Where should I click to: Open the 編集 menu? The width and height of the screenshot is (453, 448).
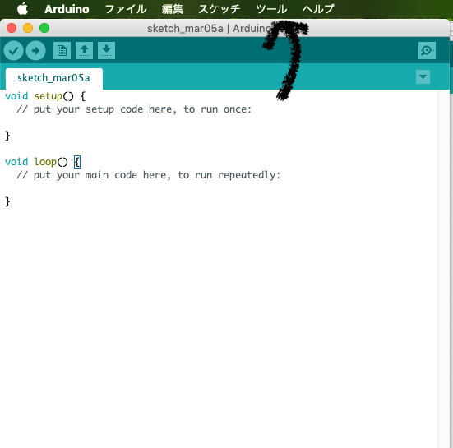pos(173,9)
